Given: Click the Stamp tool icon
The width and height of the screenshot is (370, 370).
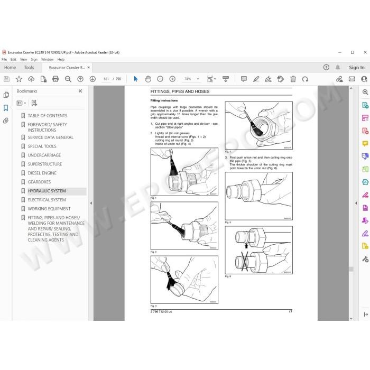Looking at the screenshot, I should click(x=281, y=79).
